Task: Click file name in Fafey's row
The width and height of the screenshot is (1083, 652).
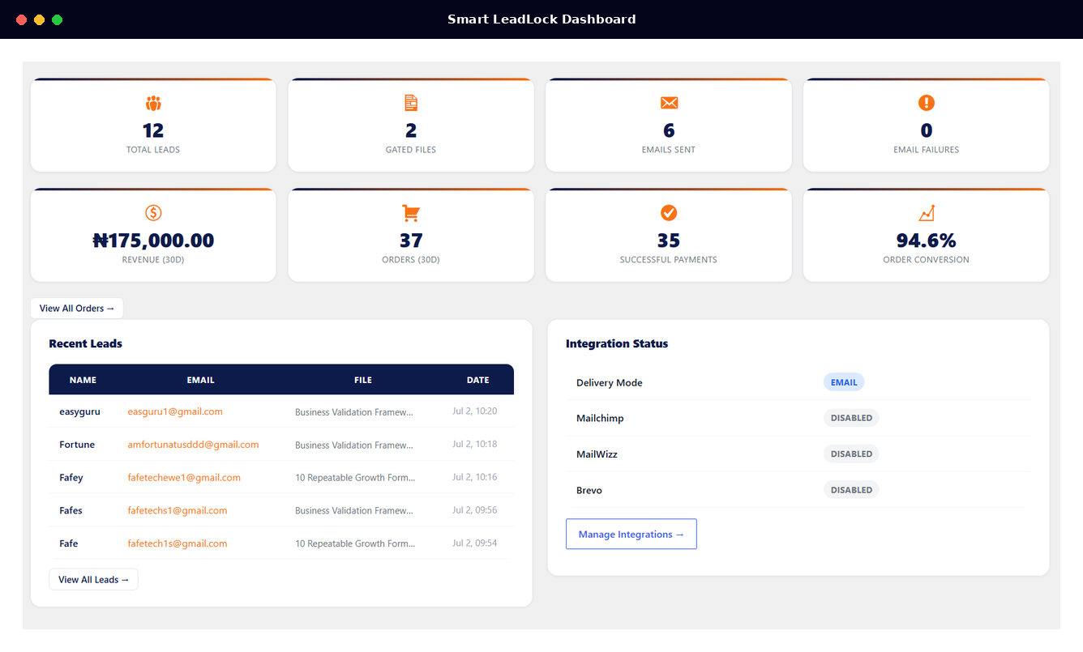Action: click(x=355, y=478)
